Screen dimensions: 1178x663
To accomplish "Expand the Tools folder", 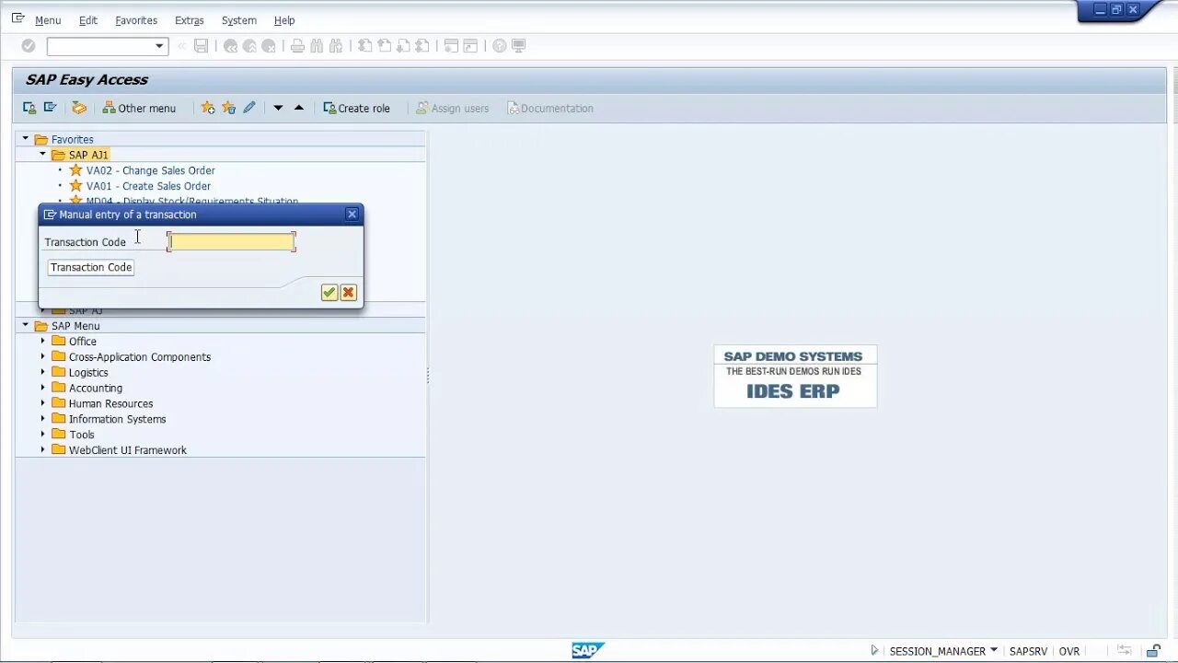I will tap(42, 434).
